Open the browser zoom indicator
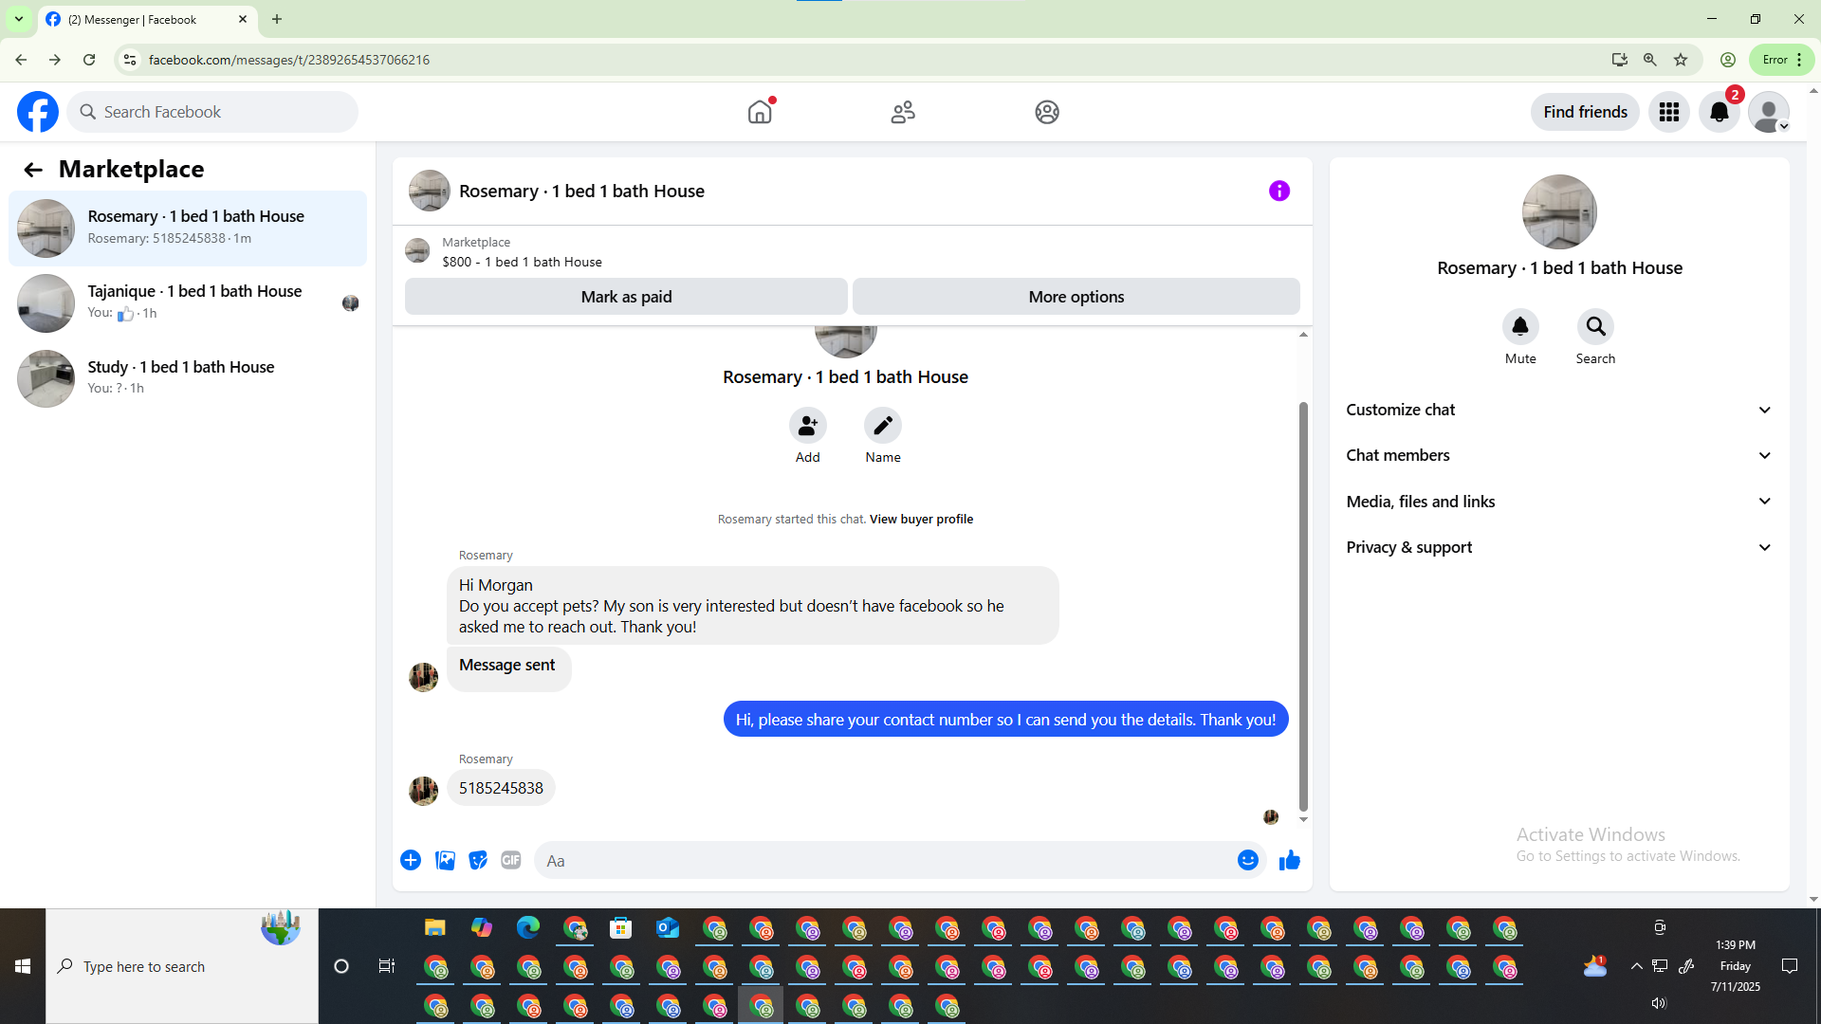This screenshot has width=1821, height=1024. click(1650, 60)
